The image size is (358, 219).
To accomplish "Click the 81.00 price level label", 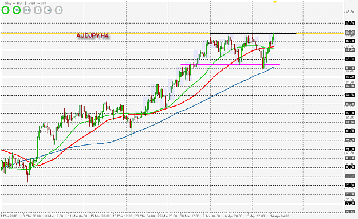I will click(350, 149).
